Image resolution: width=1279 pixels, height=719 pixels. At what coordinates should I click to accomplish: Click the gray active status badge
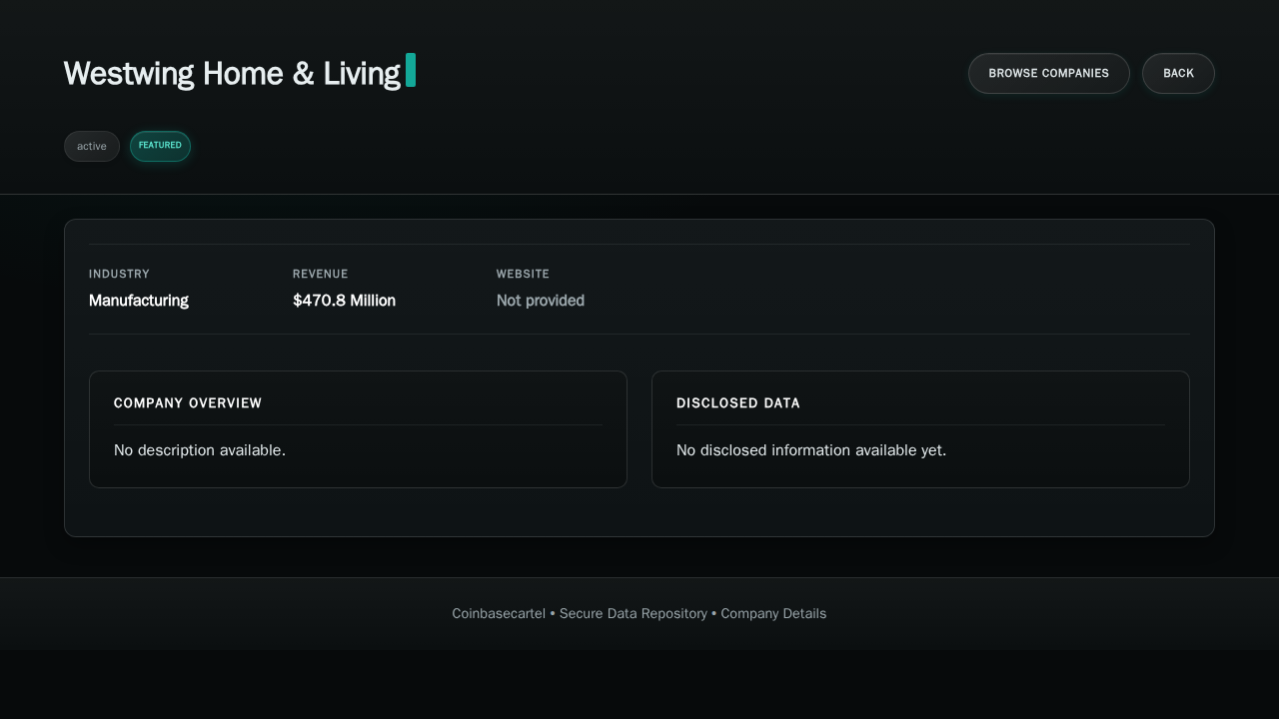(x=92, y=146)
